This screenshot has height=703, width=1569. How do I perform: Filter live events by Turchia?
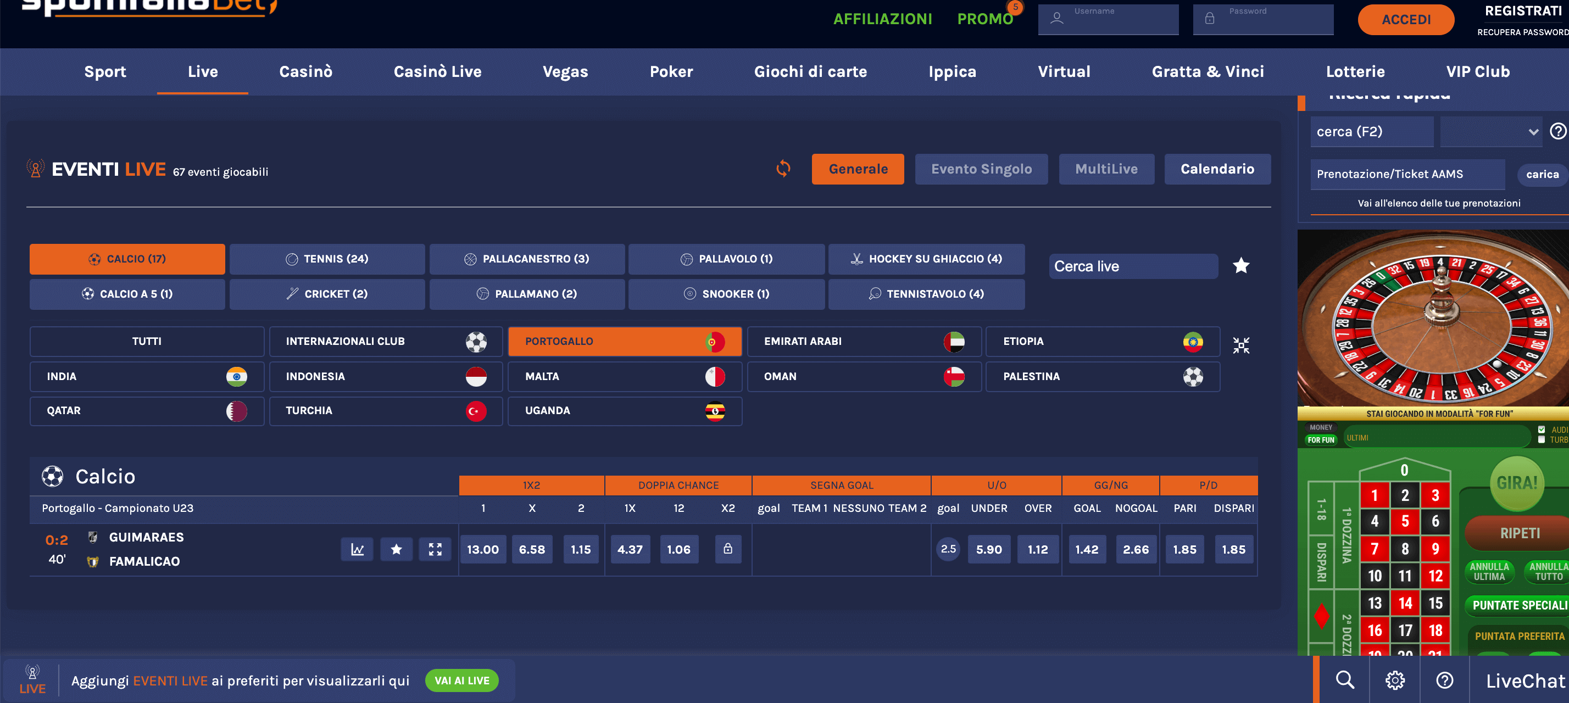pos(386,411)
